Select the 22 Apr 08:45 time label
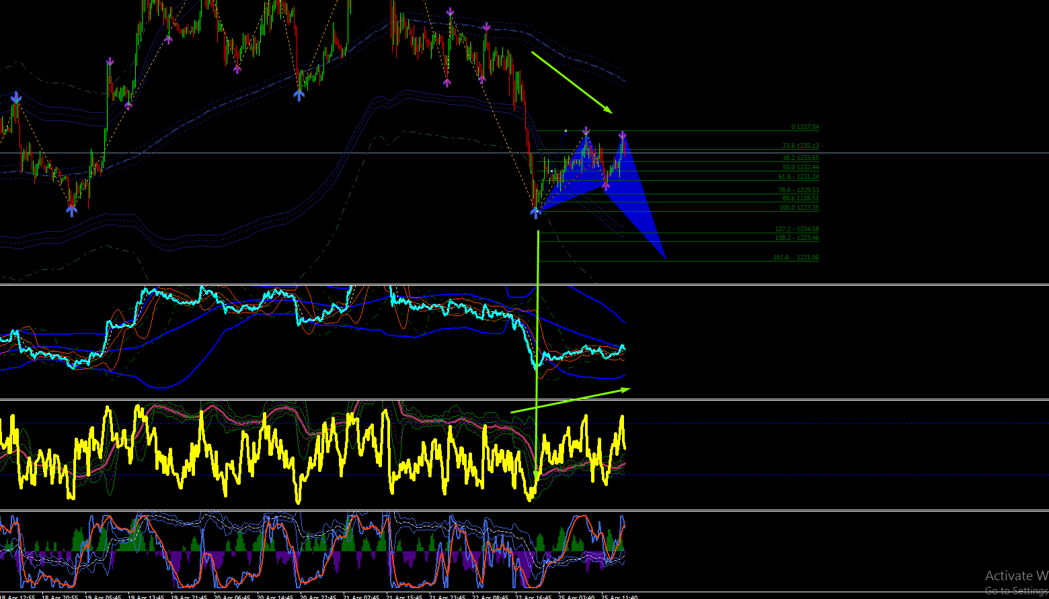 point(490,596)
